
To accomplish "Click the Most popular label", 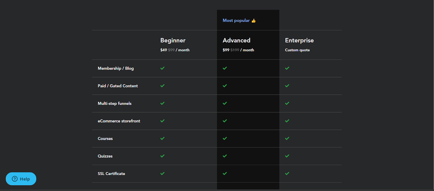I will pyautogui.click(x=236, y=21).
